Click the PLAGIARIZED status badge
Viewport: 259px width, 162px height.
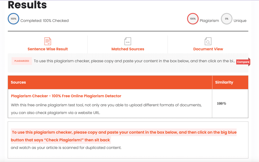pos(21,61)
